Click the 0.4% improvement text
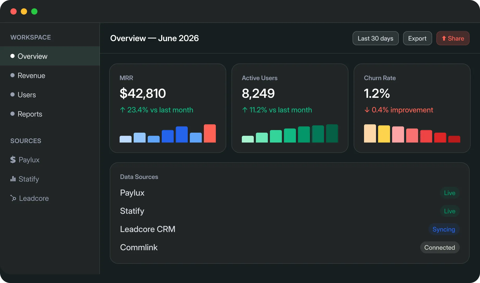This screenshot has width=480, height=283. click(402, 110)
